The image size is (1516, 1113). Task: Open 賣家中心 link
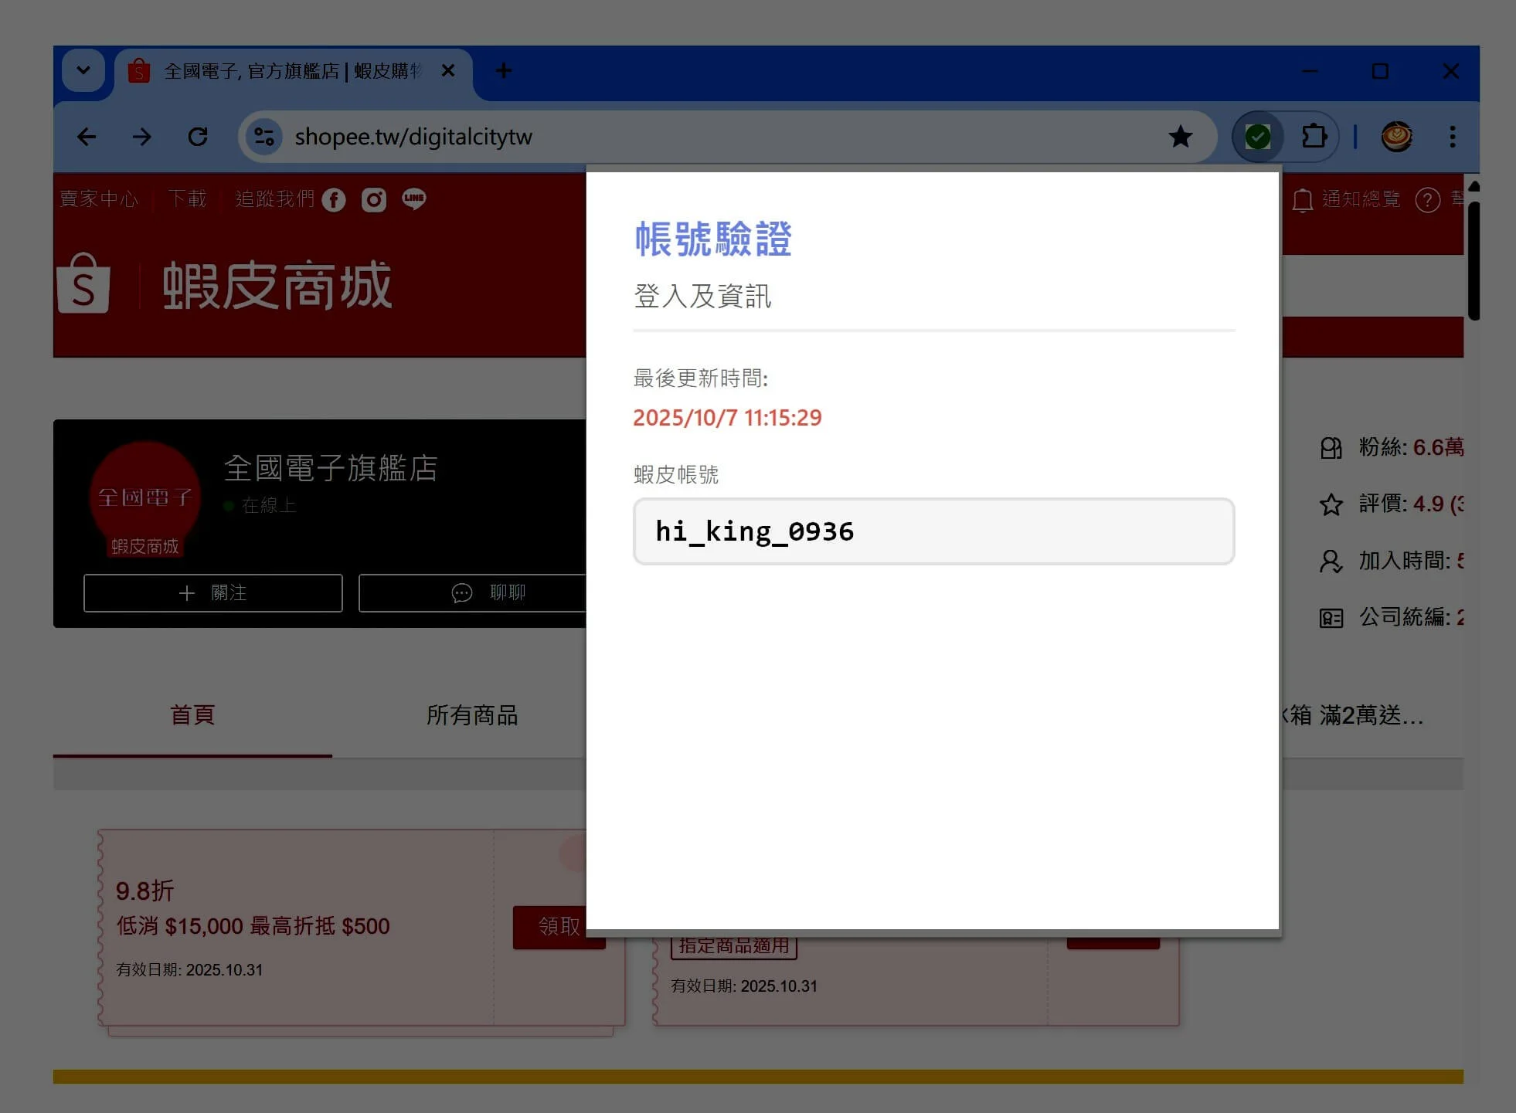99,199
